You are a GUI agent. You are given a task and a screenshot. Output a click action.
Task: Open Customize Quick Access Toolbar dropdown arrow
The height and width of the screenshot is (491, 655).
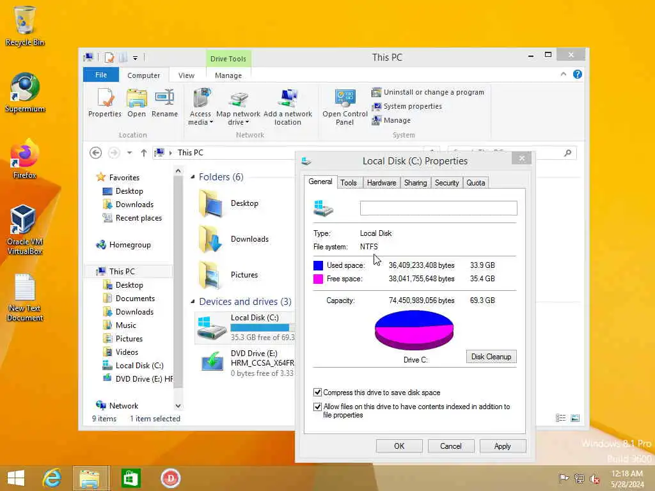point(135,58)
